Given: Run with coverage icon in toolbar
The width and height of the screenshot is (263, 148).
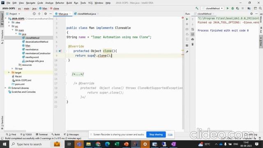Looking at the screenshot, I should 238,8.
